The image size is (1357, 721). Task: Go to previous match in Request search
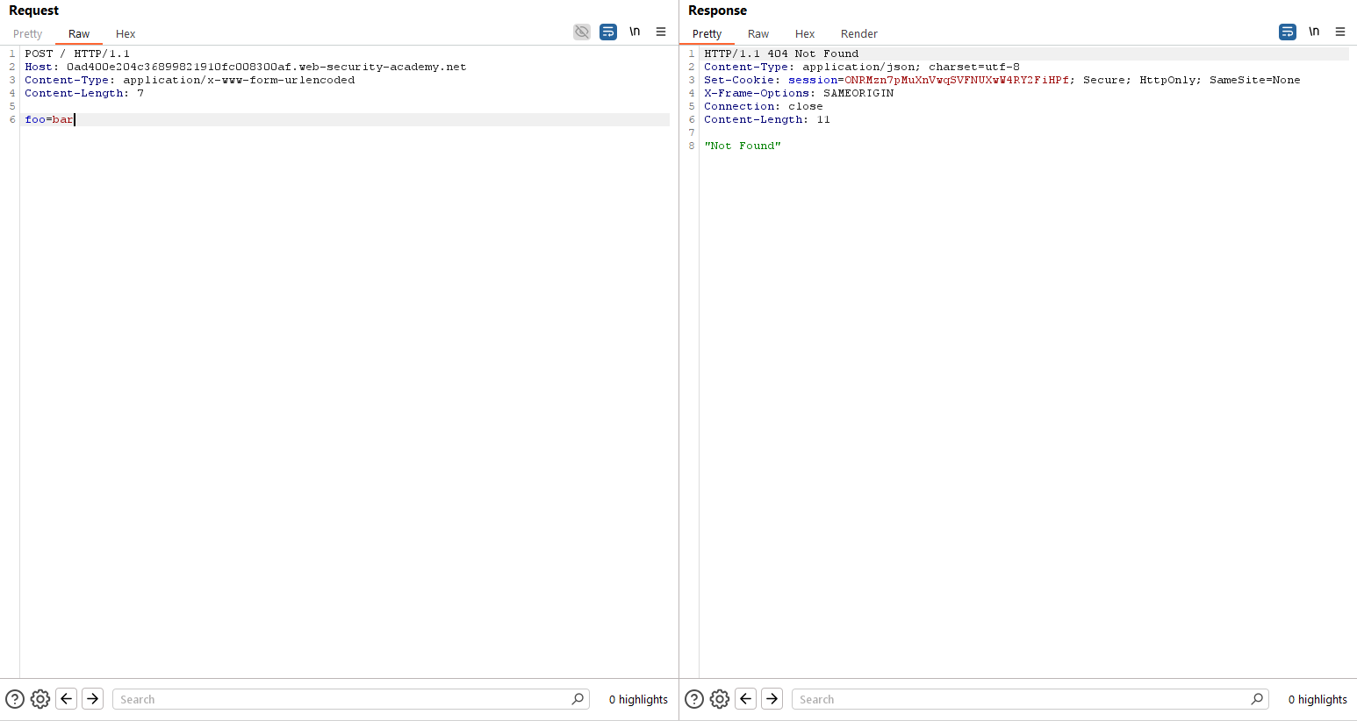click(67, 699)
